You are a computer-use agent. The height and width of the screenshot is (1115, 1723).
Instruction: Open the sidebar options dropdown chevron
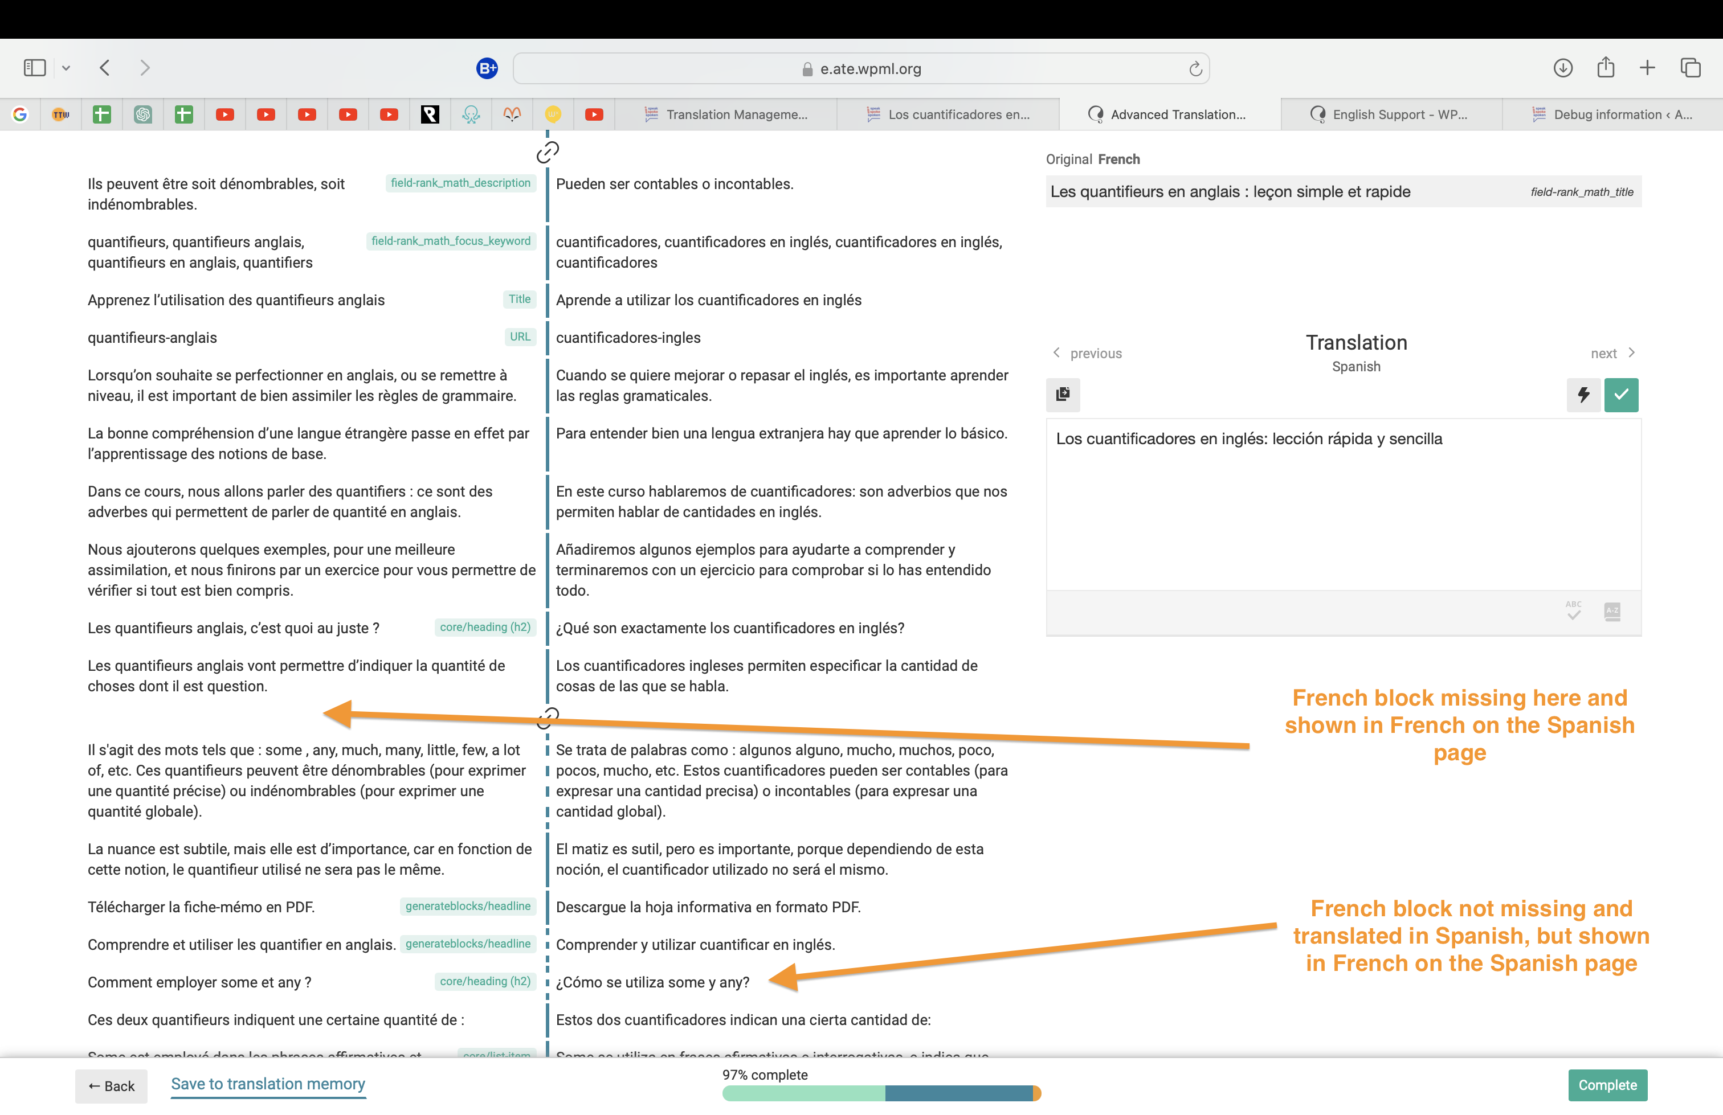point(66,68)
